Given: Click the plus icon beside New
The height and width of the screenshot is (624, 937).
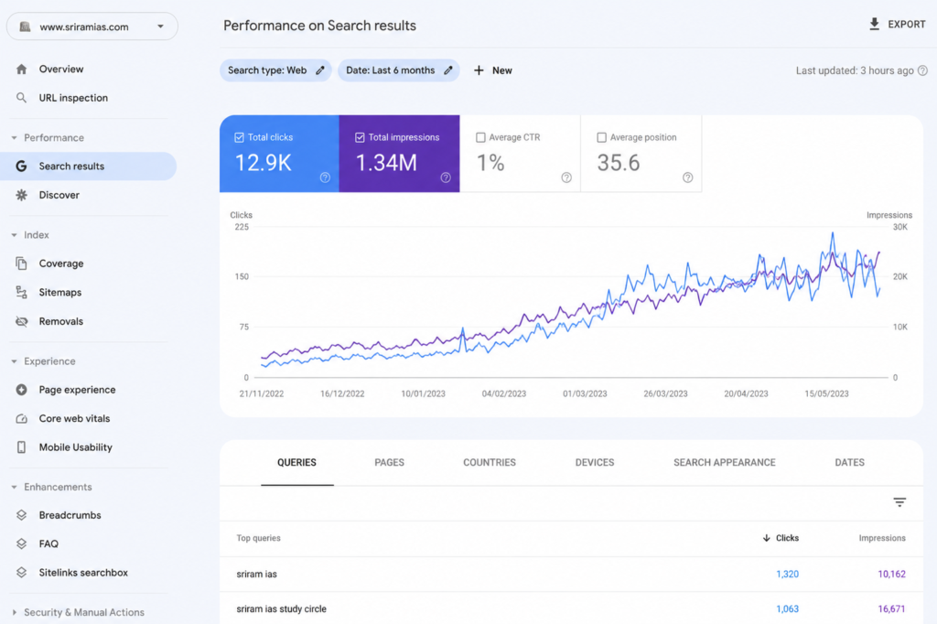Looking at the screenshot, I should 479,70.
